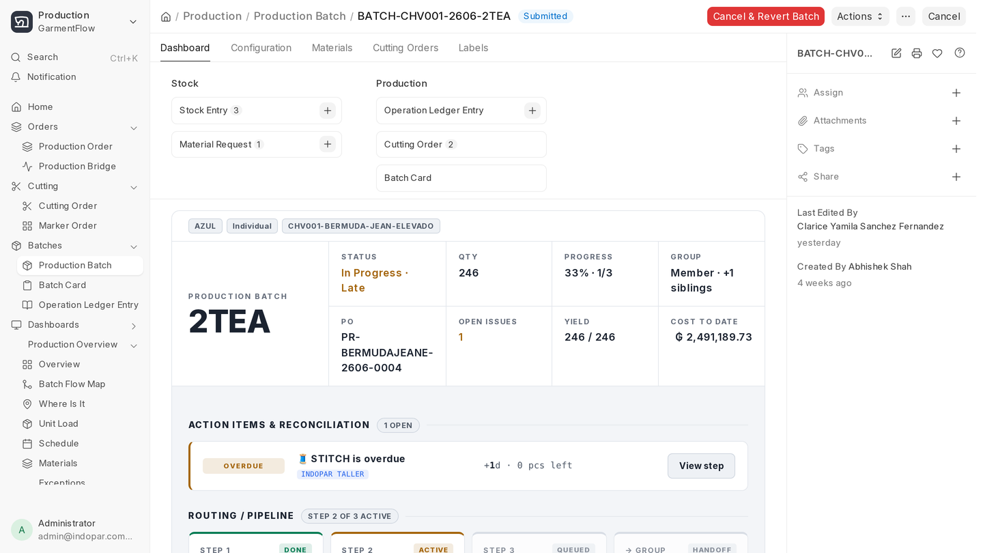Click the home icon in sidebar
The height and width of the screenshot is (553, 983).
16,107
